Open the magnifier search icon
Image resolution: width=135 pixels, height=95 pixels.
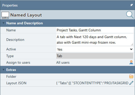tap(130, 15)
